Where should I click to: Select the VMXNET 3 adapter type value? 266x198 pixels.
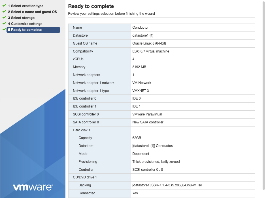click(x=141, y=91)
